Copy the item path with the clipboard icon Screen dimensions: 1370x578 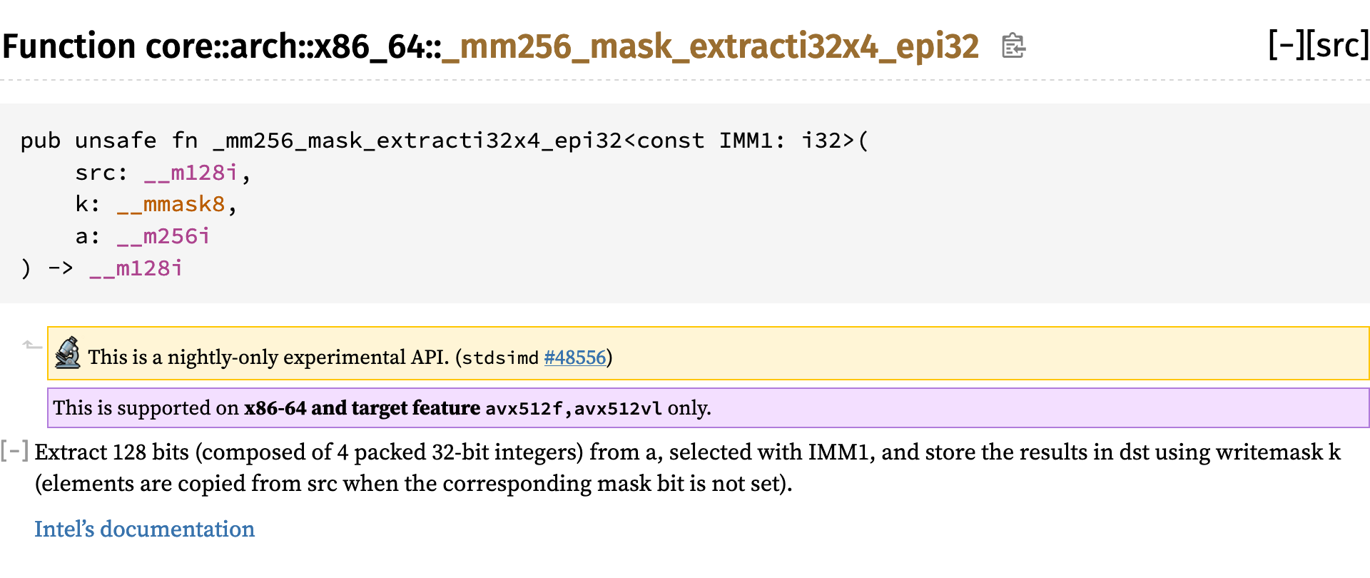click(x=1013, y=46)
